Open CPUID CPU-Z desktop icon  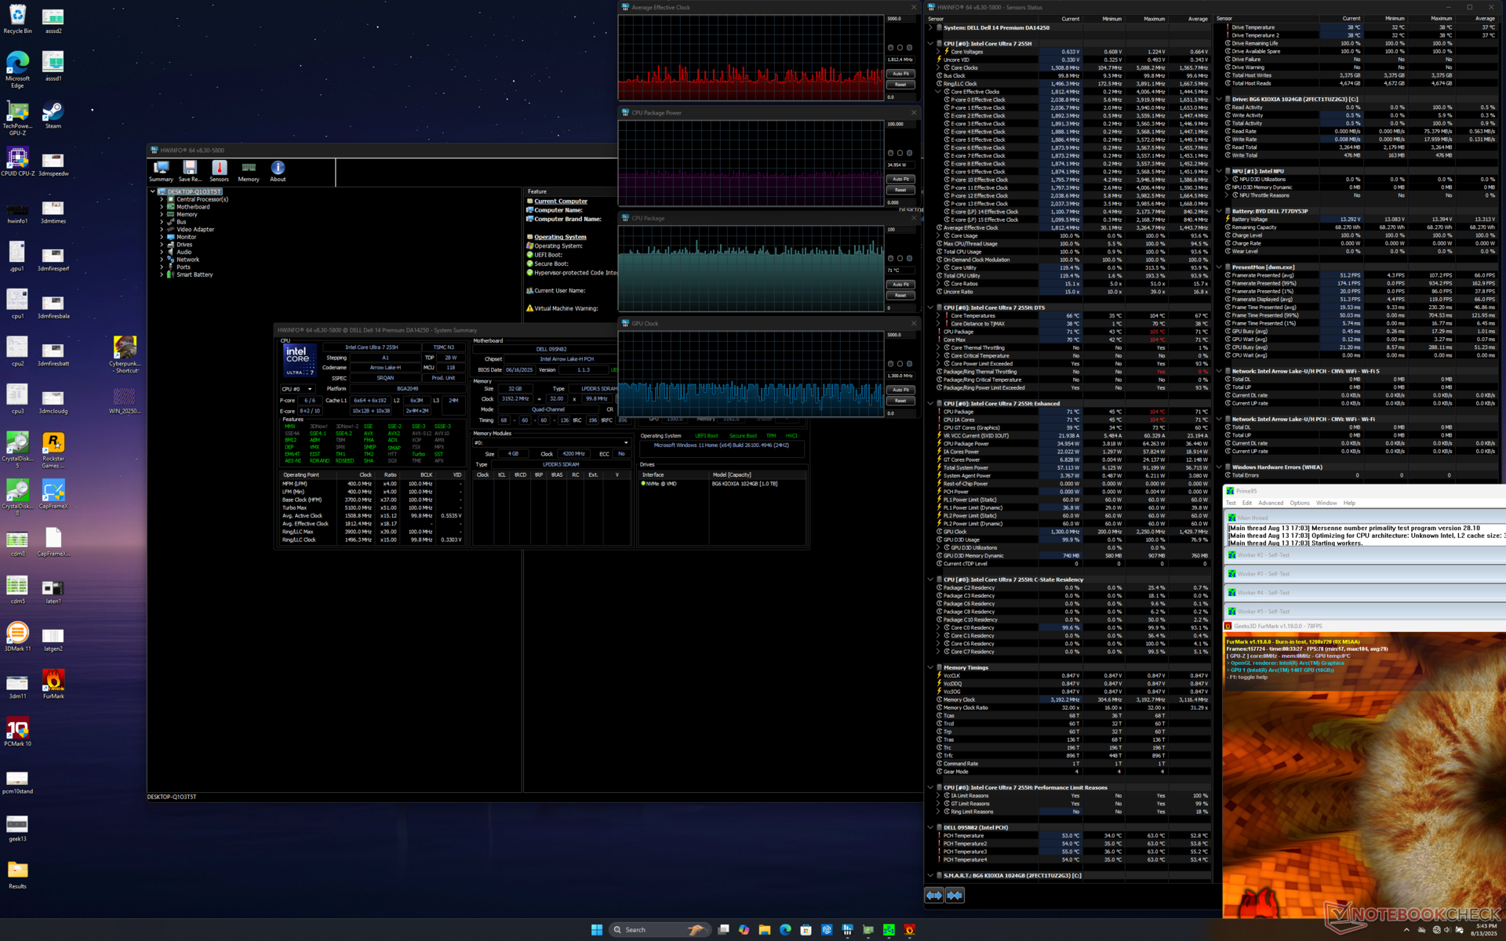coord(17,162)
